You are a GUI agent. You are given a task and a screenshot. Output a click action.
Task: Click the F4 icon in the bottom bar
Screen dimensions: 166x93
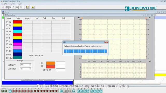[x=74, y=91]
